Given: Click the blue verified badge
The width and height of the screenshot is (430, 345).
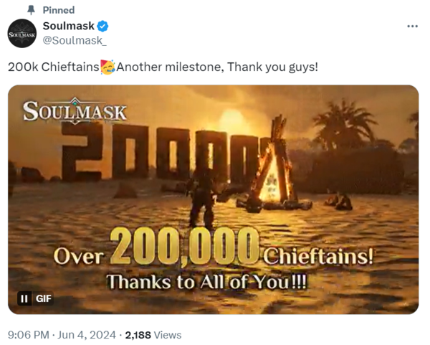Looking at the screenshot, I should 103,27.
